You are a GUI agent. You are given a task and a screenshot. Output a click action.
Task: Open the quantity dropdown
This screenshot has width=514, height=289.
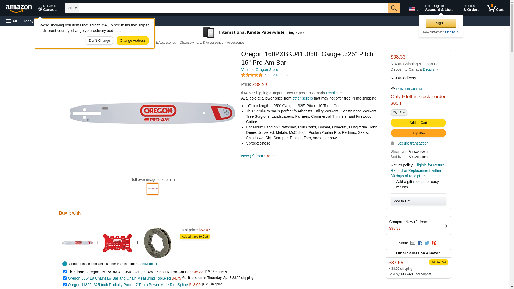[x=399, y=112]
